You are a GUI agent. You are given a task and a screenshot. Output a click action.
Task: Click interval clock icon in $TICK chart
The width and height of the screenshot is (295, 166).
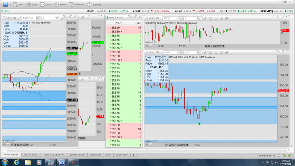click(200, 18)
